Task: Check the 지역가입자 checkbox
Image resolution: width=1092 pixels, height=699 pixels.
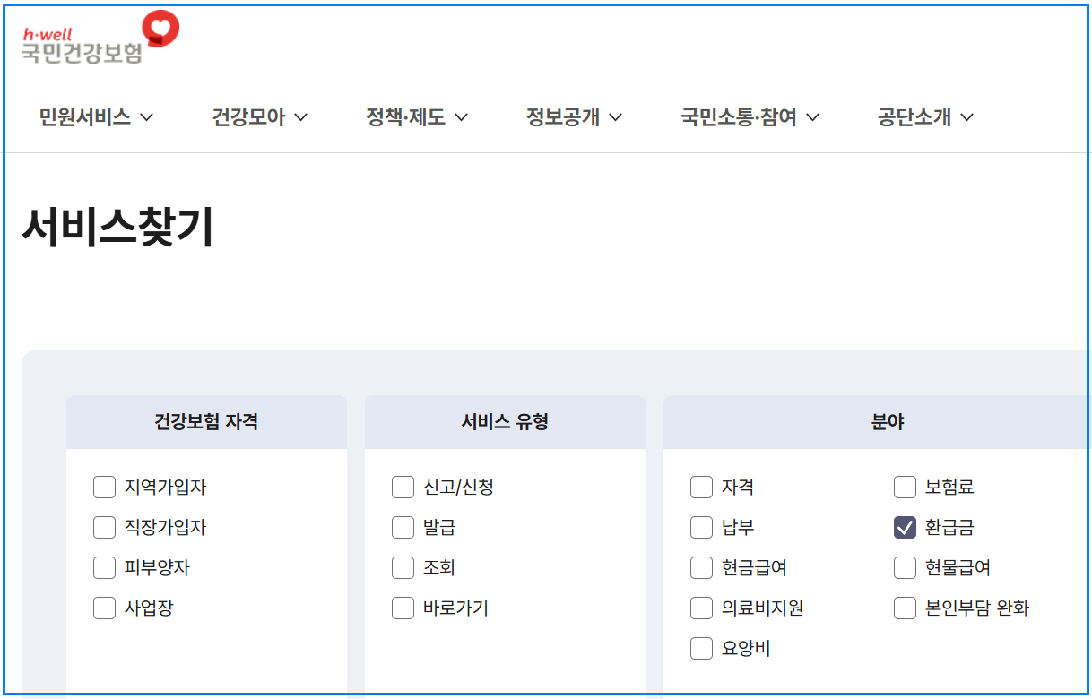Action: click(104, 487)
